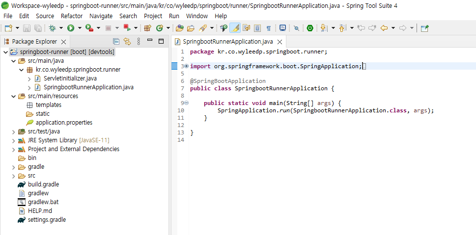Click the Debug bug icon
Screen dimensions: 476x235
point(52,28)
